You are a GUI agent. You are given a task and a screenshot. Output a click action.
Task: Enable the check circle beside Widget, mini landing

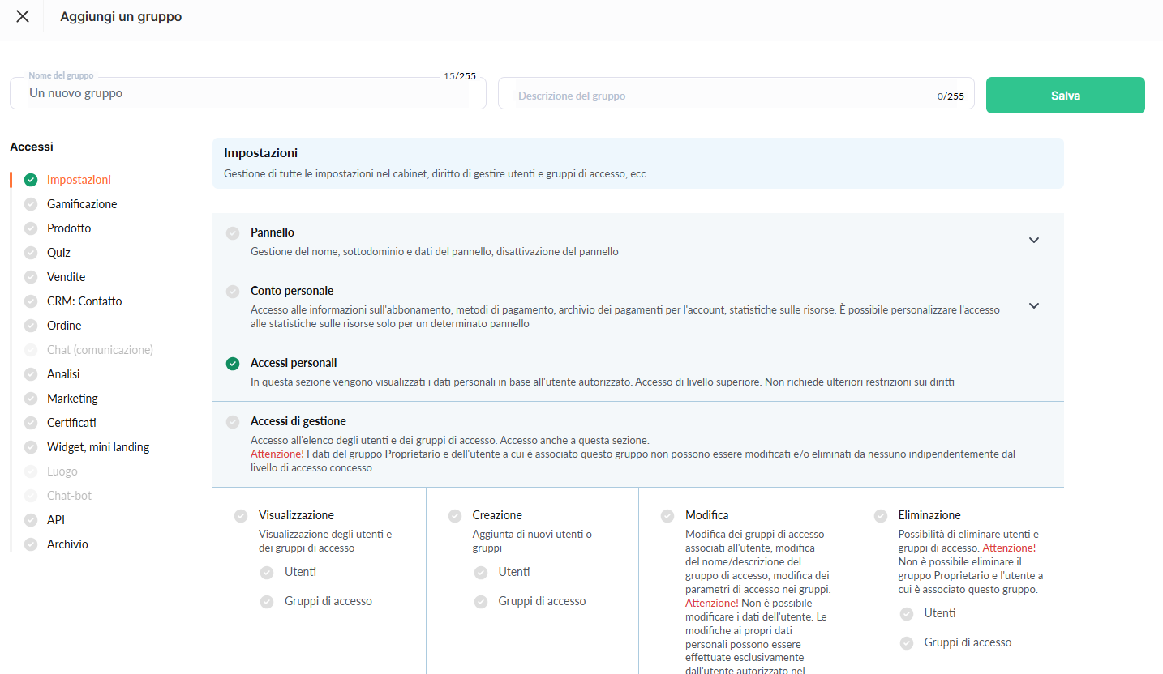[x=31, y=447]
